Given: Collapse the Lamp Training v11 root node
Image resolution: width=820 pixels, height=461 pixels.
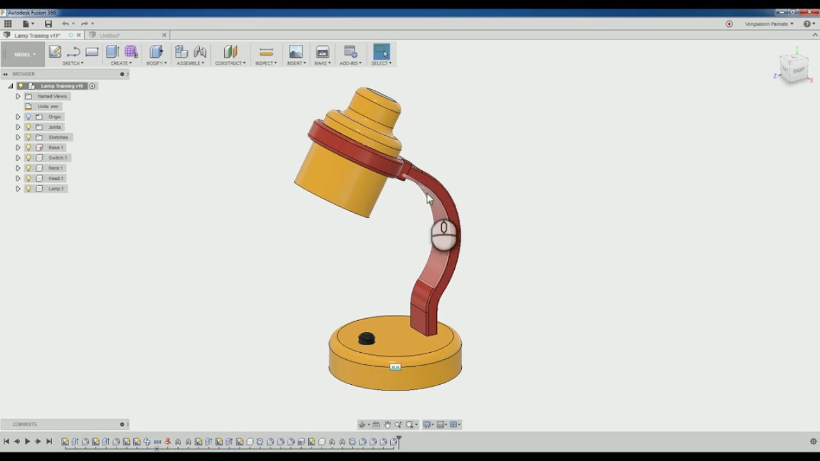Looking at the screenshot, I should (10, 86).
